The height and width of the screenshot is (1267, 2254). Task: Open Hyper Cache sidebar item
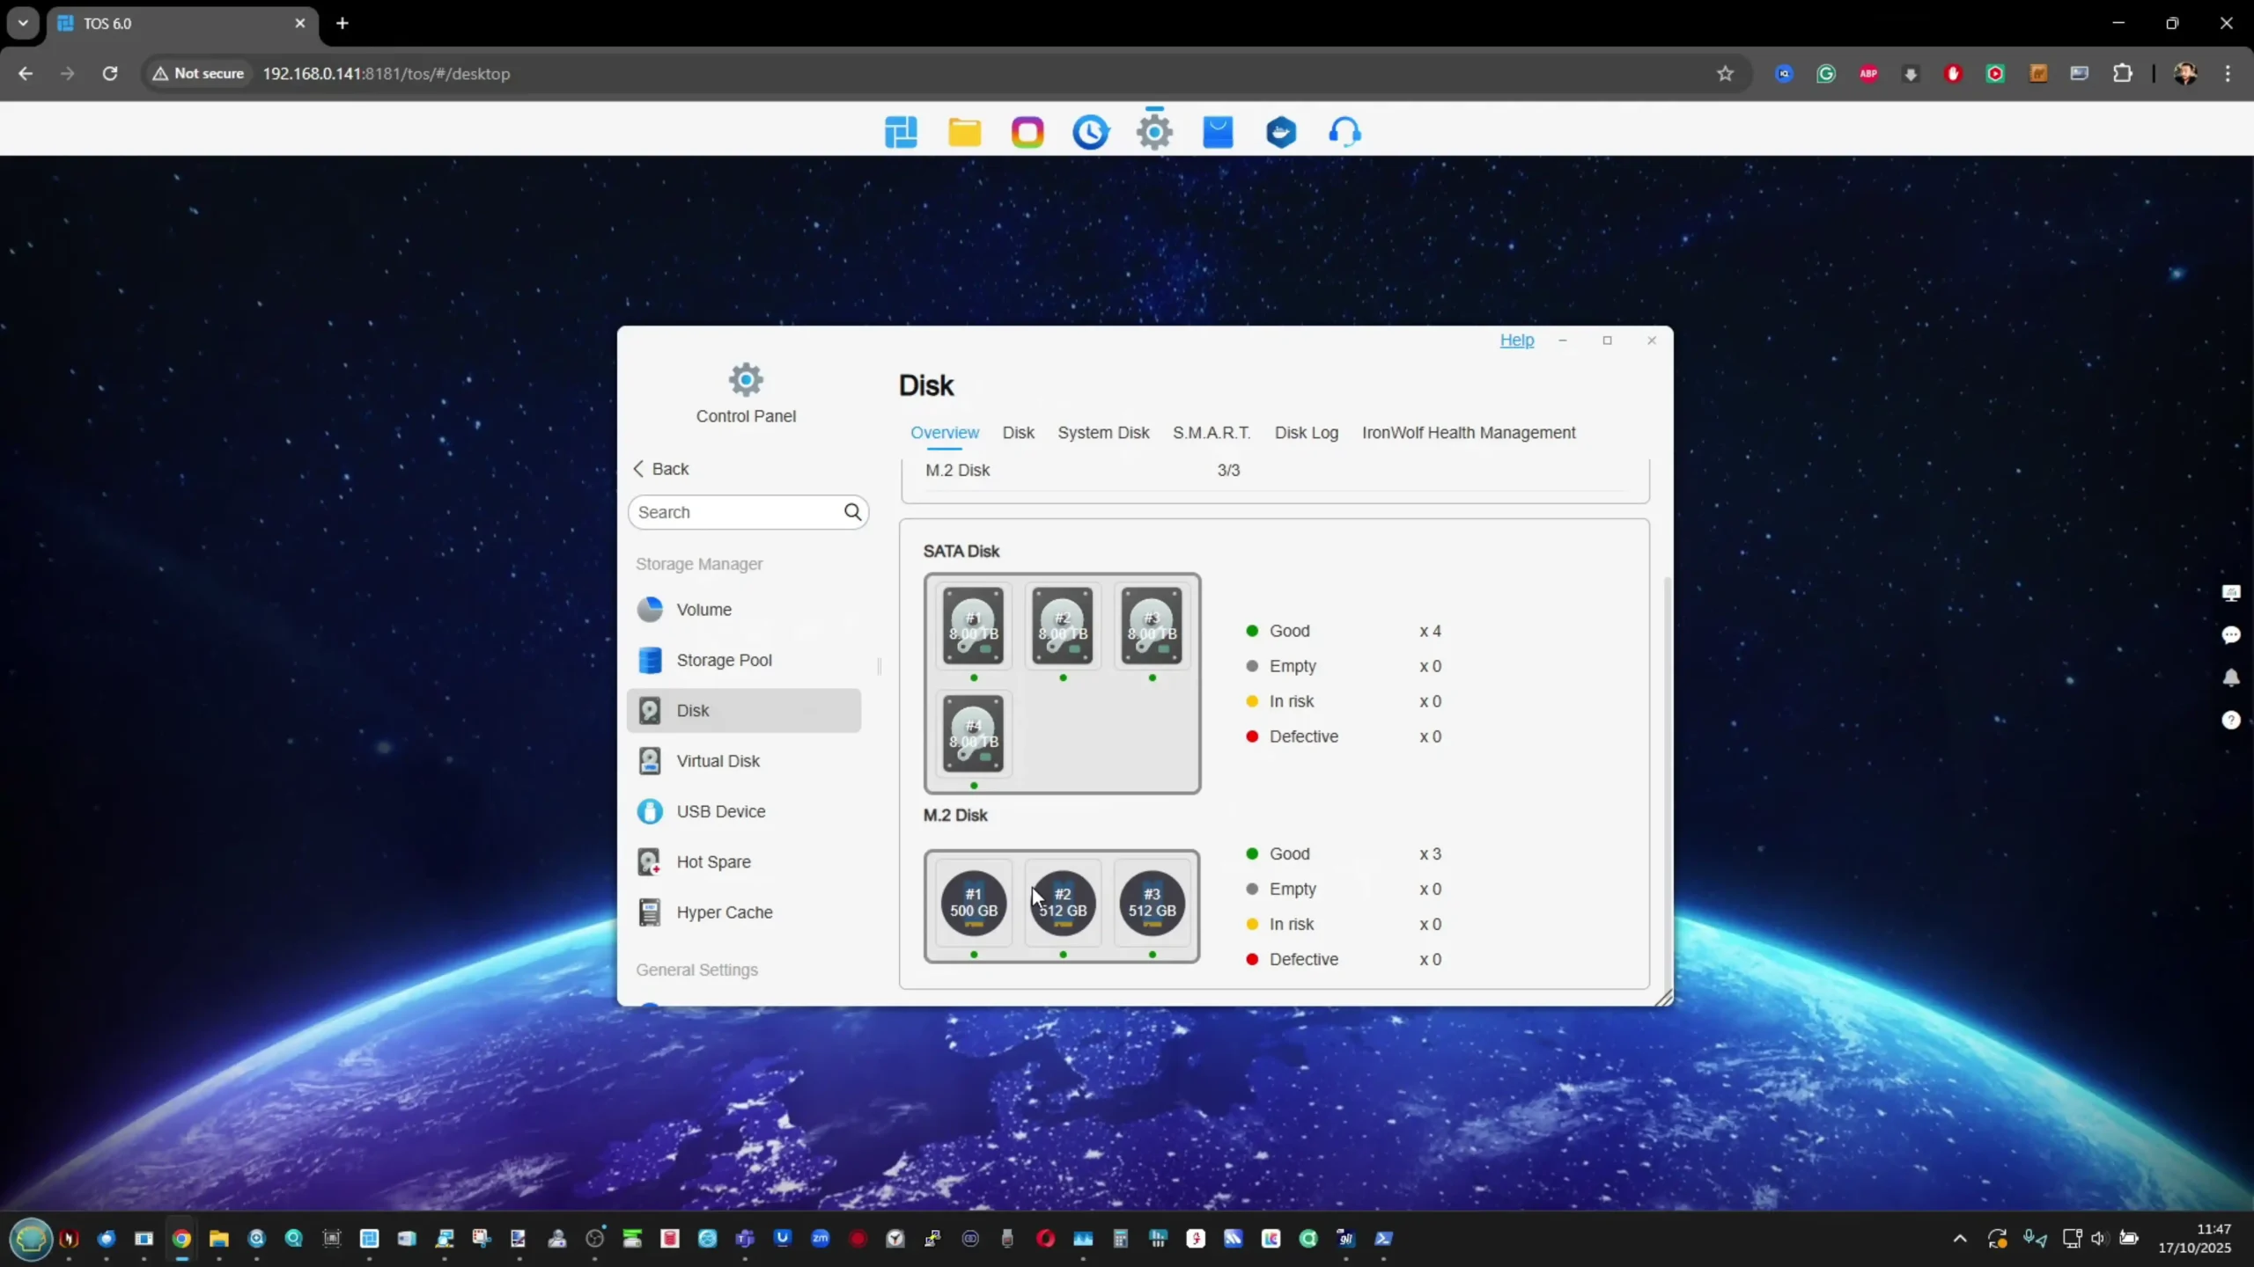click(x=724, y=912)
